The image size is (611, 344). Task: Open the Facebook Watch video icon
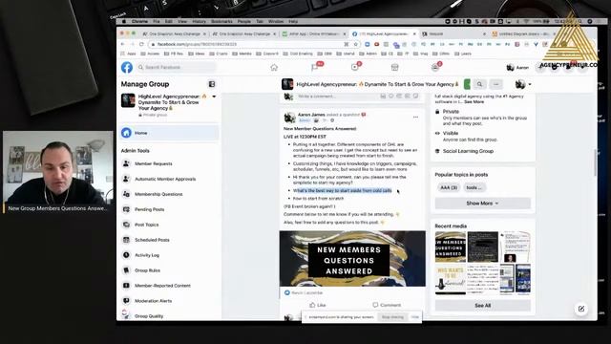pyautogui.click(x=354, y=68)
